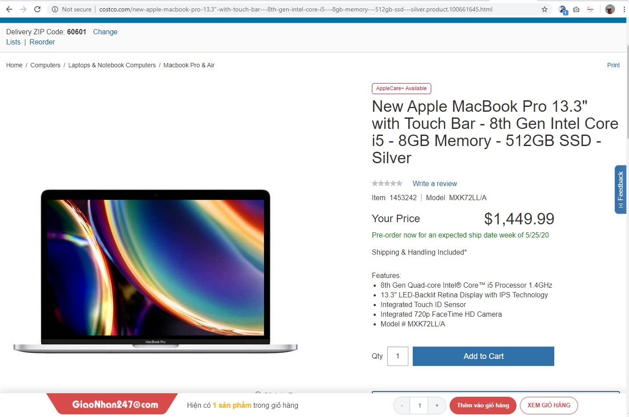Reload the page with the refresh icon
Image resolution: width=629 pixels, height=417 pixels.
click(x=37, y=9)
